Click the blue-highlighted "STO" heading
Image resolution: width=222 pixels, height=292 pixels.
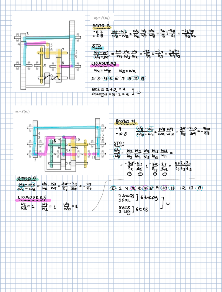(97, 46)
